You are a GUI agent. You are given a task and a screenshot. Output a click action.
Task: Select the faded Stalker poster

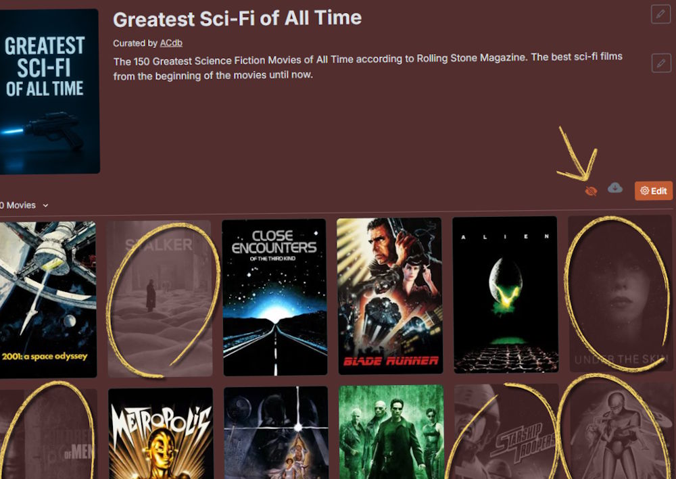point(160,299)
